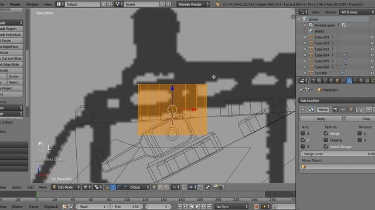Image resolution: width=375 pixels, height=210 pixels.
Task: Enable the Clipping checkbox
Action: click(x=326, y=140)
